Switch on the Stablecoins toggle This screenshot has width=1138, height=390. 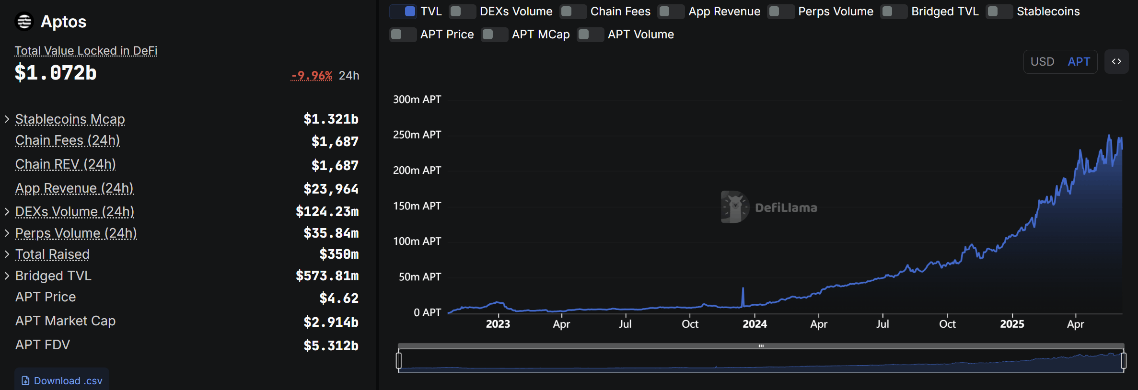click(999, 11)
